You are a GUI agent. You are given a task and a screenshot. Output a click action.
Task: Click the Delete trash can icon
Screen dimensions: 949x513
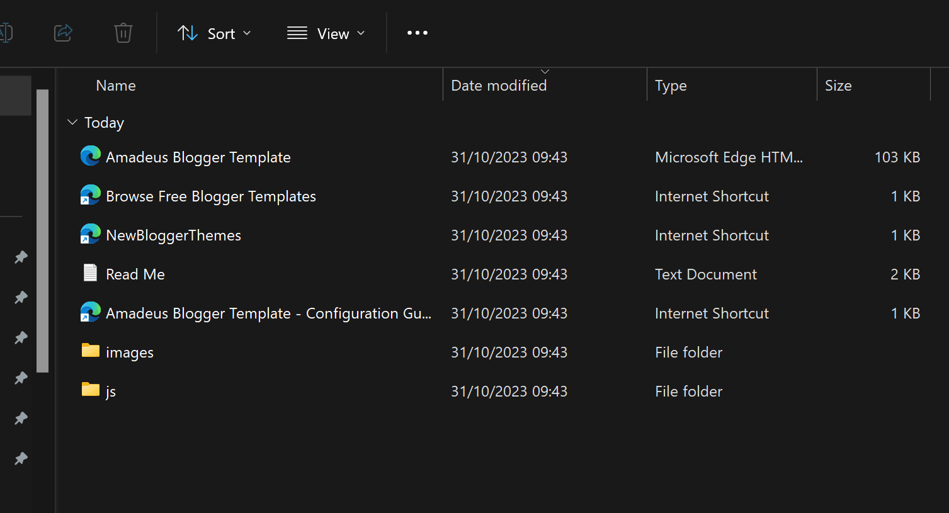123,33
